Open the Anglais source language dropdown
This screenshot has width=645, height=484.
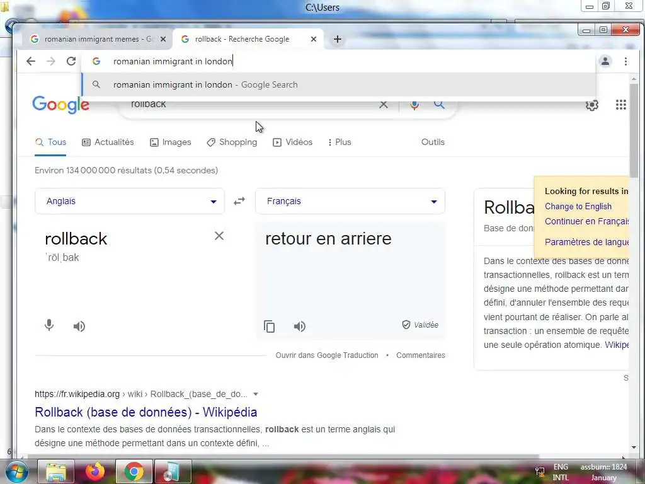[x=130, y=201]
